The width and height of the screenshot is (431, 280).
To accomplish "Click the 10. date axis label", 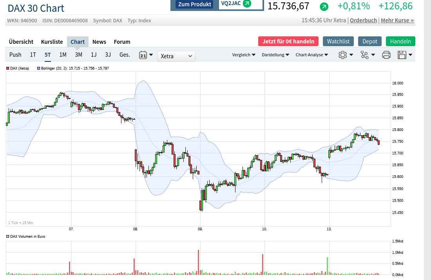I will pyautogui.click(x=264, y=229).
